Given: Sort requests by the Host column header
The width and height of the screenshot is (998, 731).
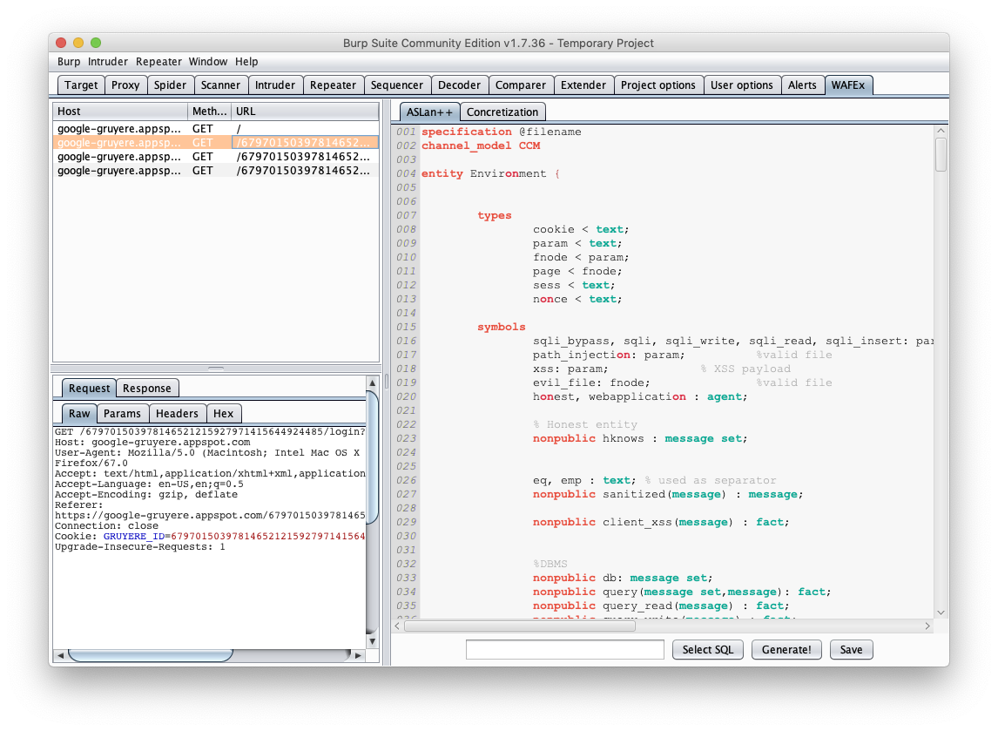Looking at the screenshot, I should coord(120,112).
